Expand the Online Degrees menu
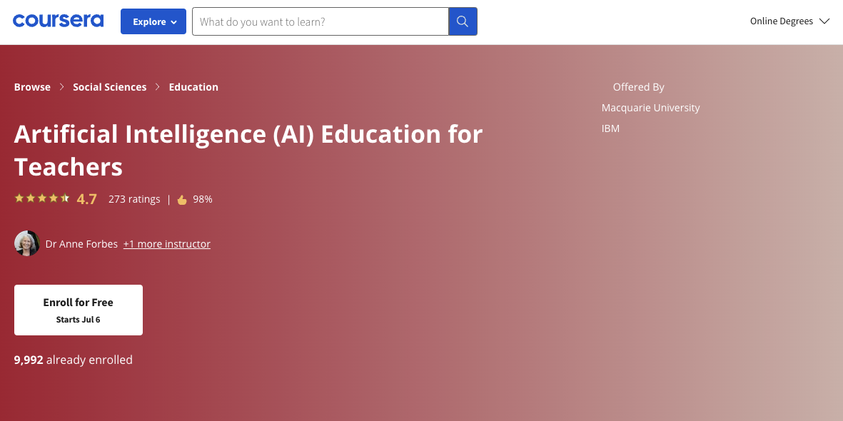 tap(789, 21)
